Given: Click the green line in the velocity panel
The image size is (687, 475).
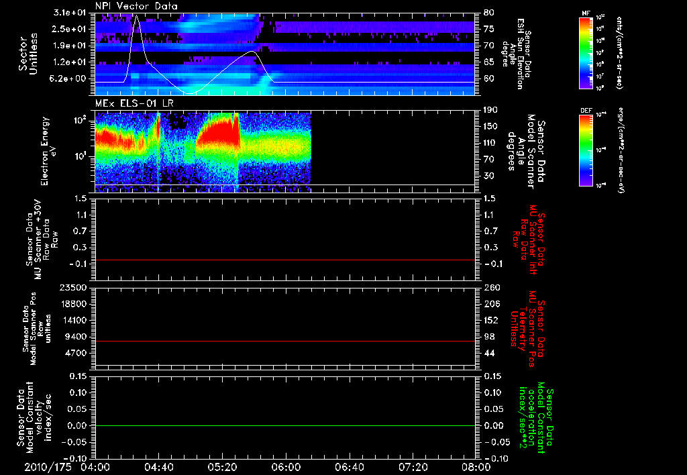Looking at the screenshot, I should (x=285, y=425).
